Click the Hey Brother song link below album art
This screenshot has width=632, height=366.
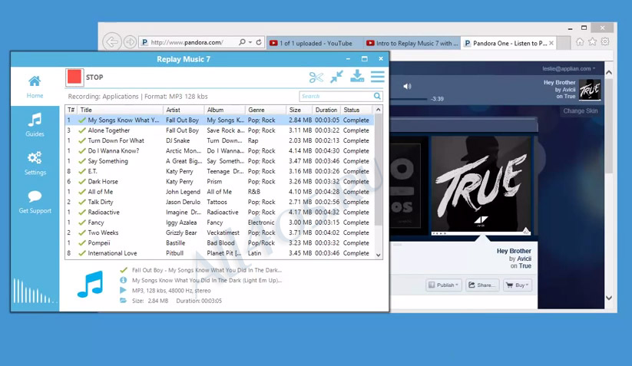514,251
